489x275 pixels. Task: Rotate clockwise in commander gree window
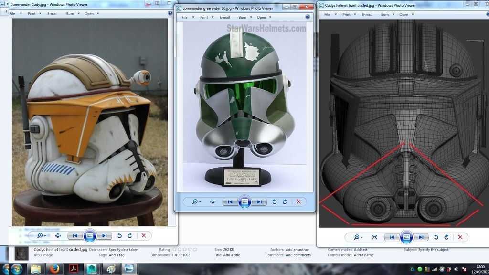pyautogui.click(x=285, y=202)
